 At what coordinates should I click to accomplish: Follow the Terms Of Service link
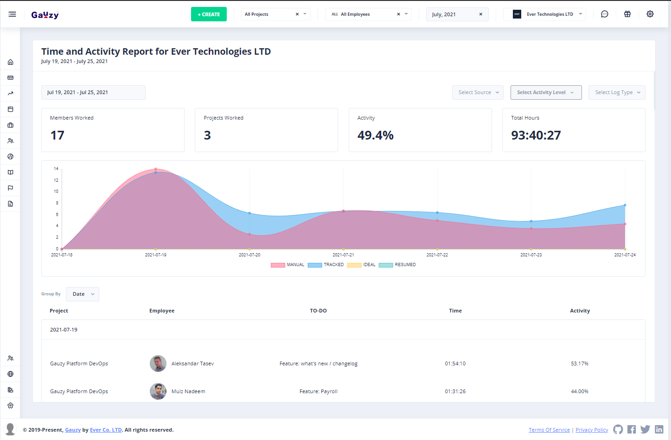click(x=549, y=430)
